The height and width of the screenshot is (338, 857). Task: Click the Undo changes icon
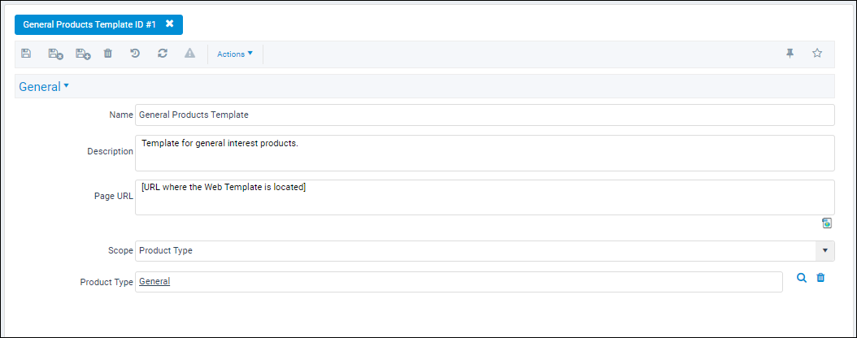tap(135, 54)
